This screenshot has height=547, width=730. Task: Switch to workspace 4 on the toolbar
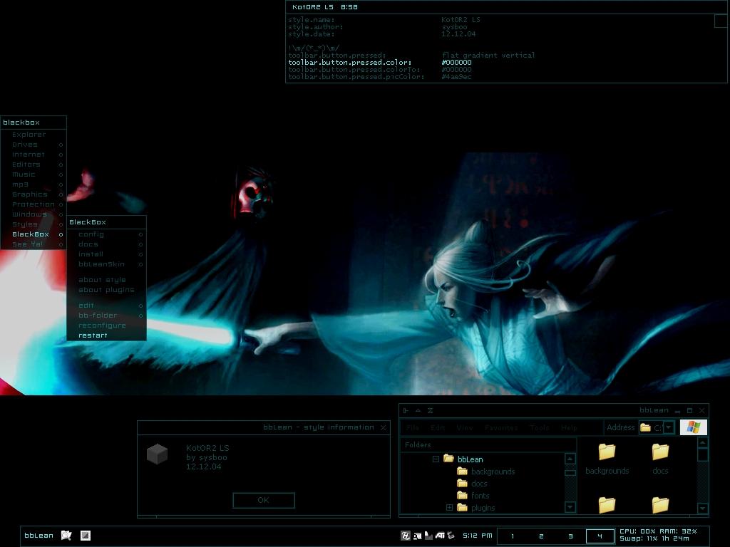[600, 536]
